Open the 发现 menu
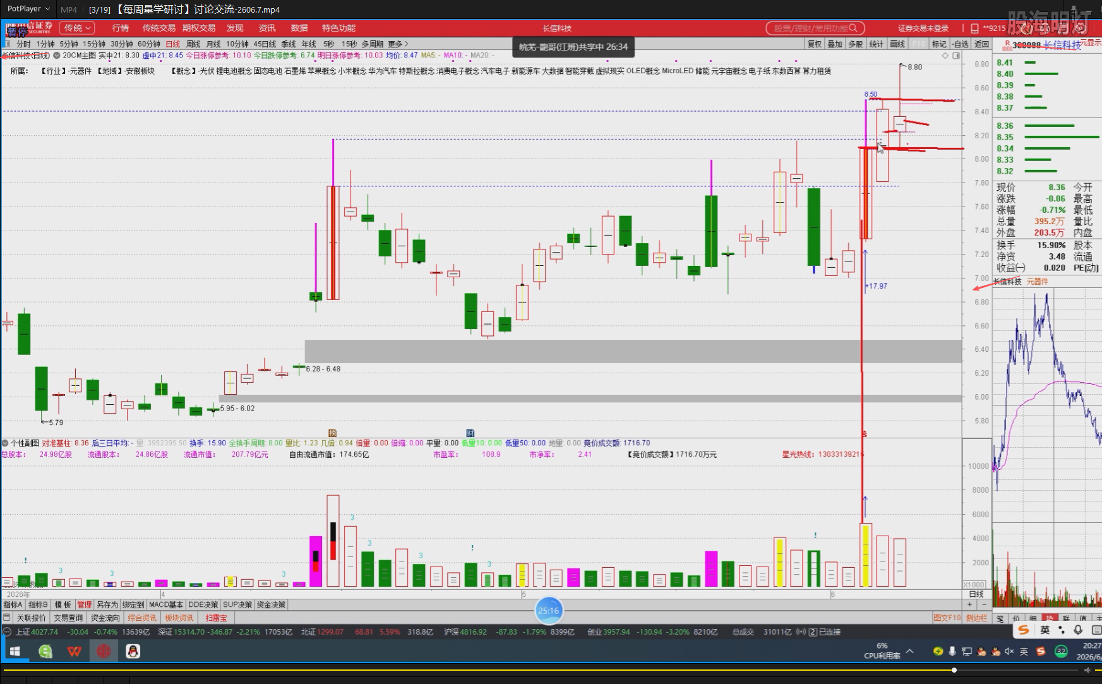Screen dimensions: 1102x684 [x=235, y=28]
